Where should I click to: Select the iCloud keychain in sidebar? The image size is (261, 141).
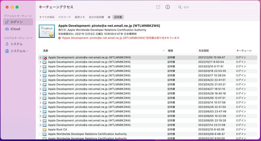15,29
